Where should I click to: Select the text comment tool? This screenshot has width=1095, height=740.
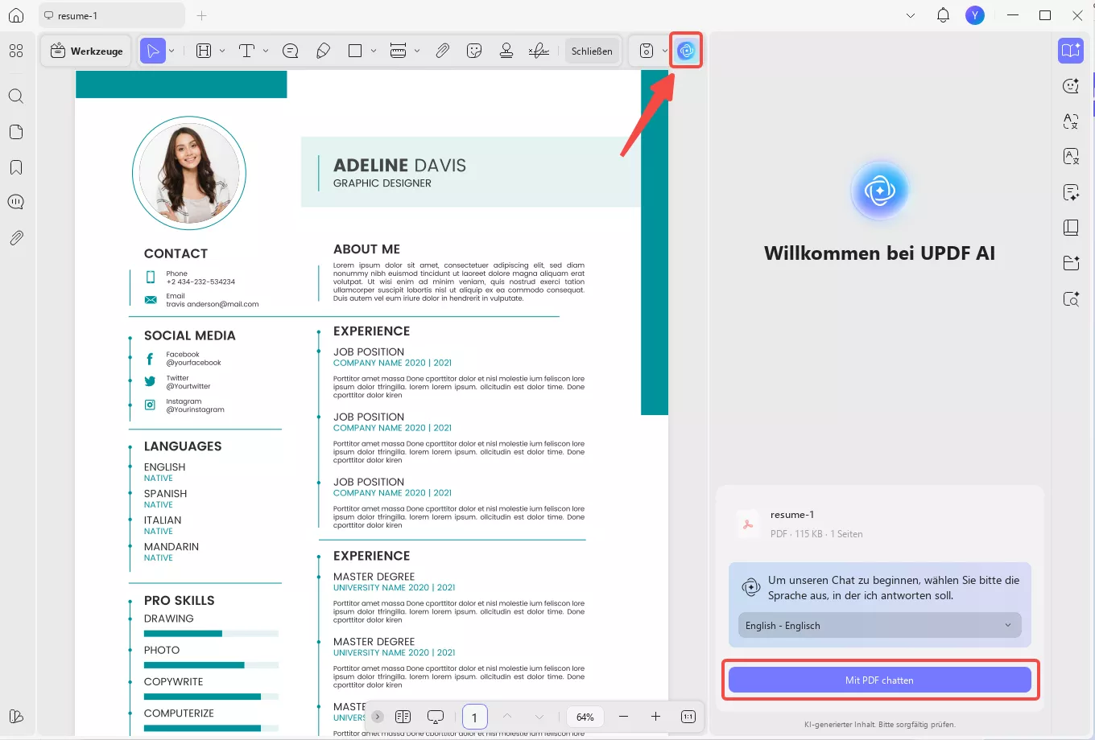247,51
